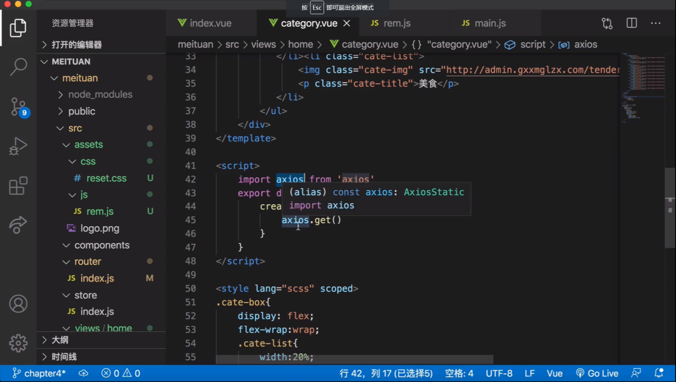Viewport: 676px width, 382px height.
Task: Change file encoding UTF-8
Action: pos(499,373)
